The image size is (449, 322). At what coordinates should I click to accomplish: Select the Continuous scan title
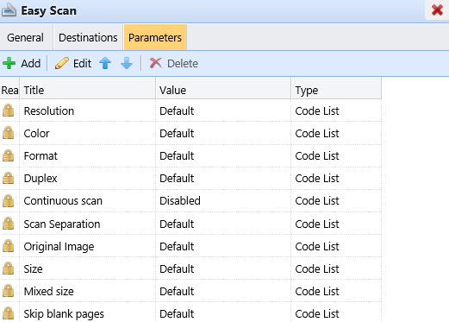coord(63,201)
